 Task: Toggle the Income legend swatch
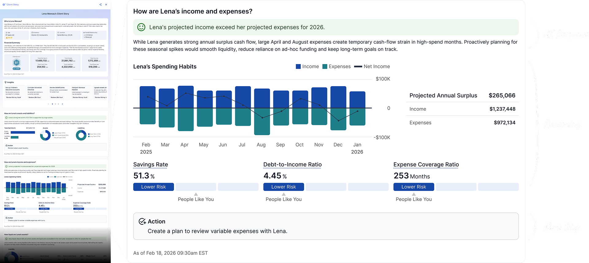pyautogui.click(x=298, y=67)
